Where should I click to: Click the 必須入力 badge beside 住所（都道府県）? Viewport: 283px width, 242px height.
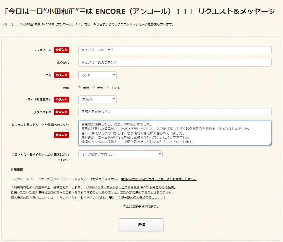pos(61,100)
